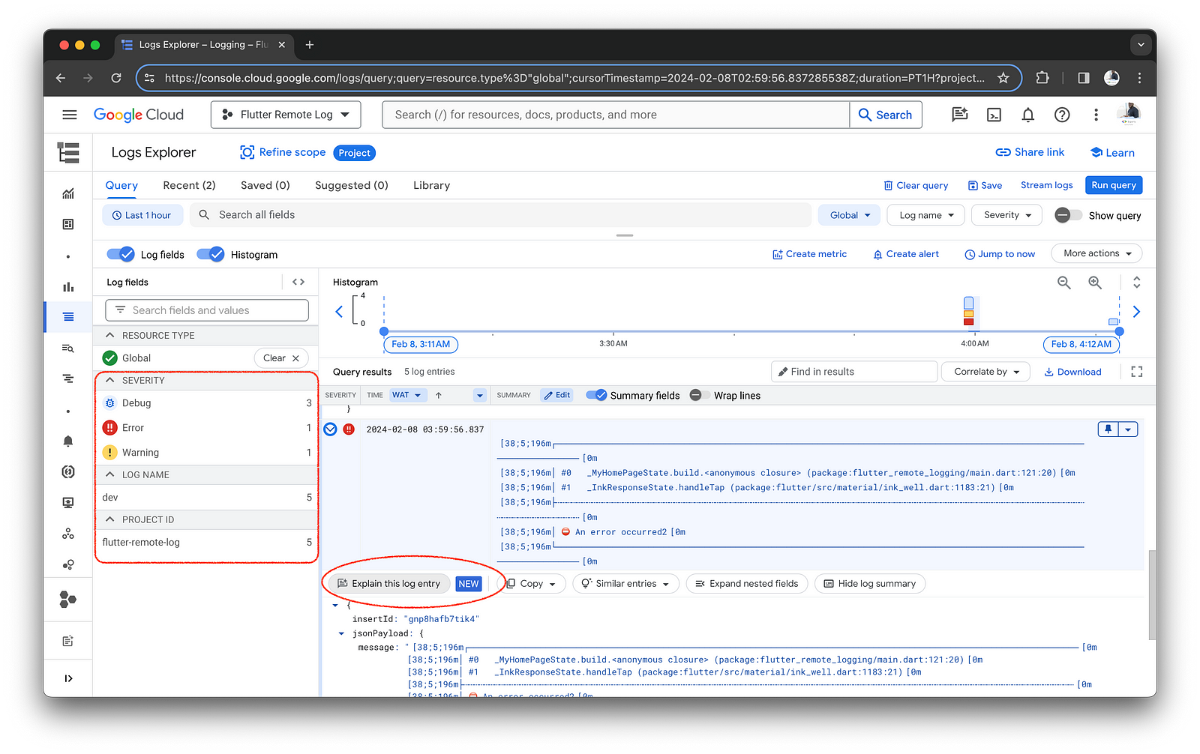Open the notifications bell
Image resolution: width=1200 pixels, height=754 pixels.
1027,115
